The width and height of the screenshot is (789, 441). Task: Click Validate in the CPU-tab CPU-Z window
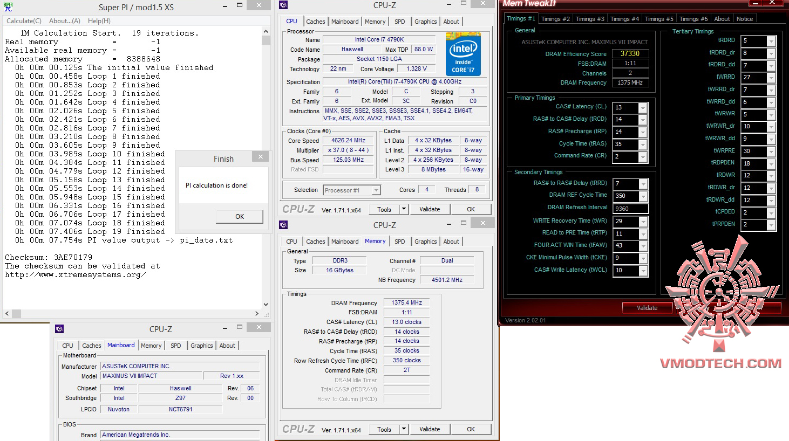click(430, 209)
